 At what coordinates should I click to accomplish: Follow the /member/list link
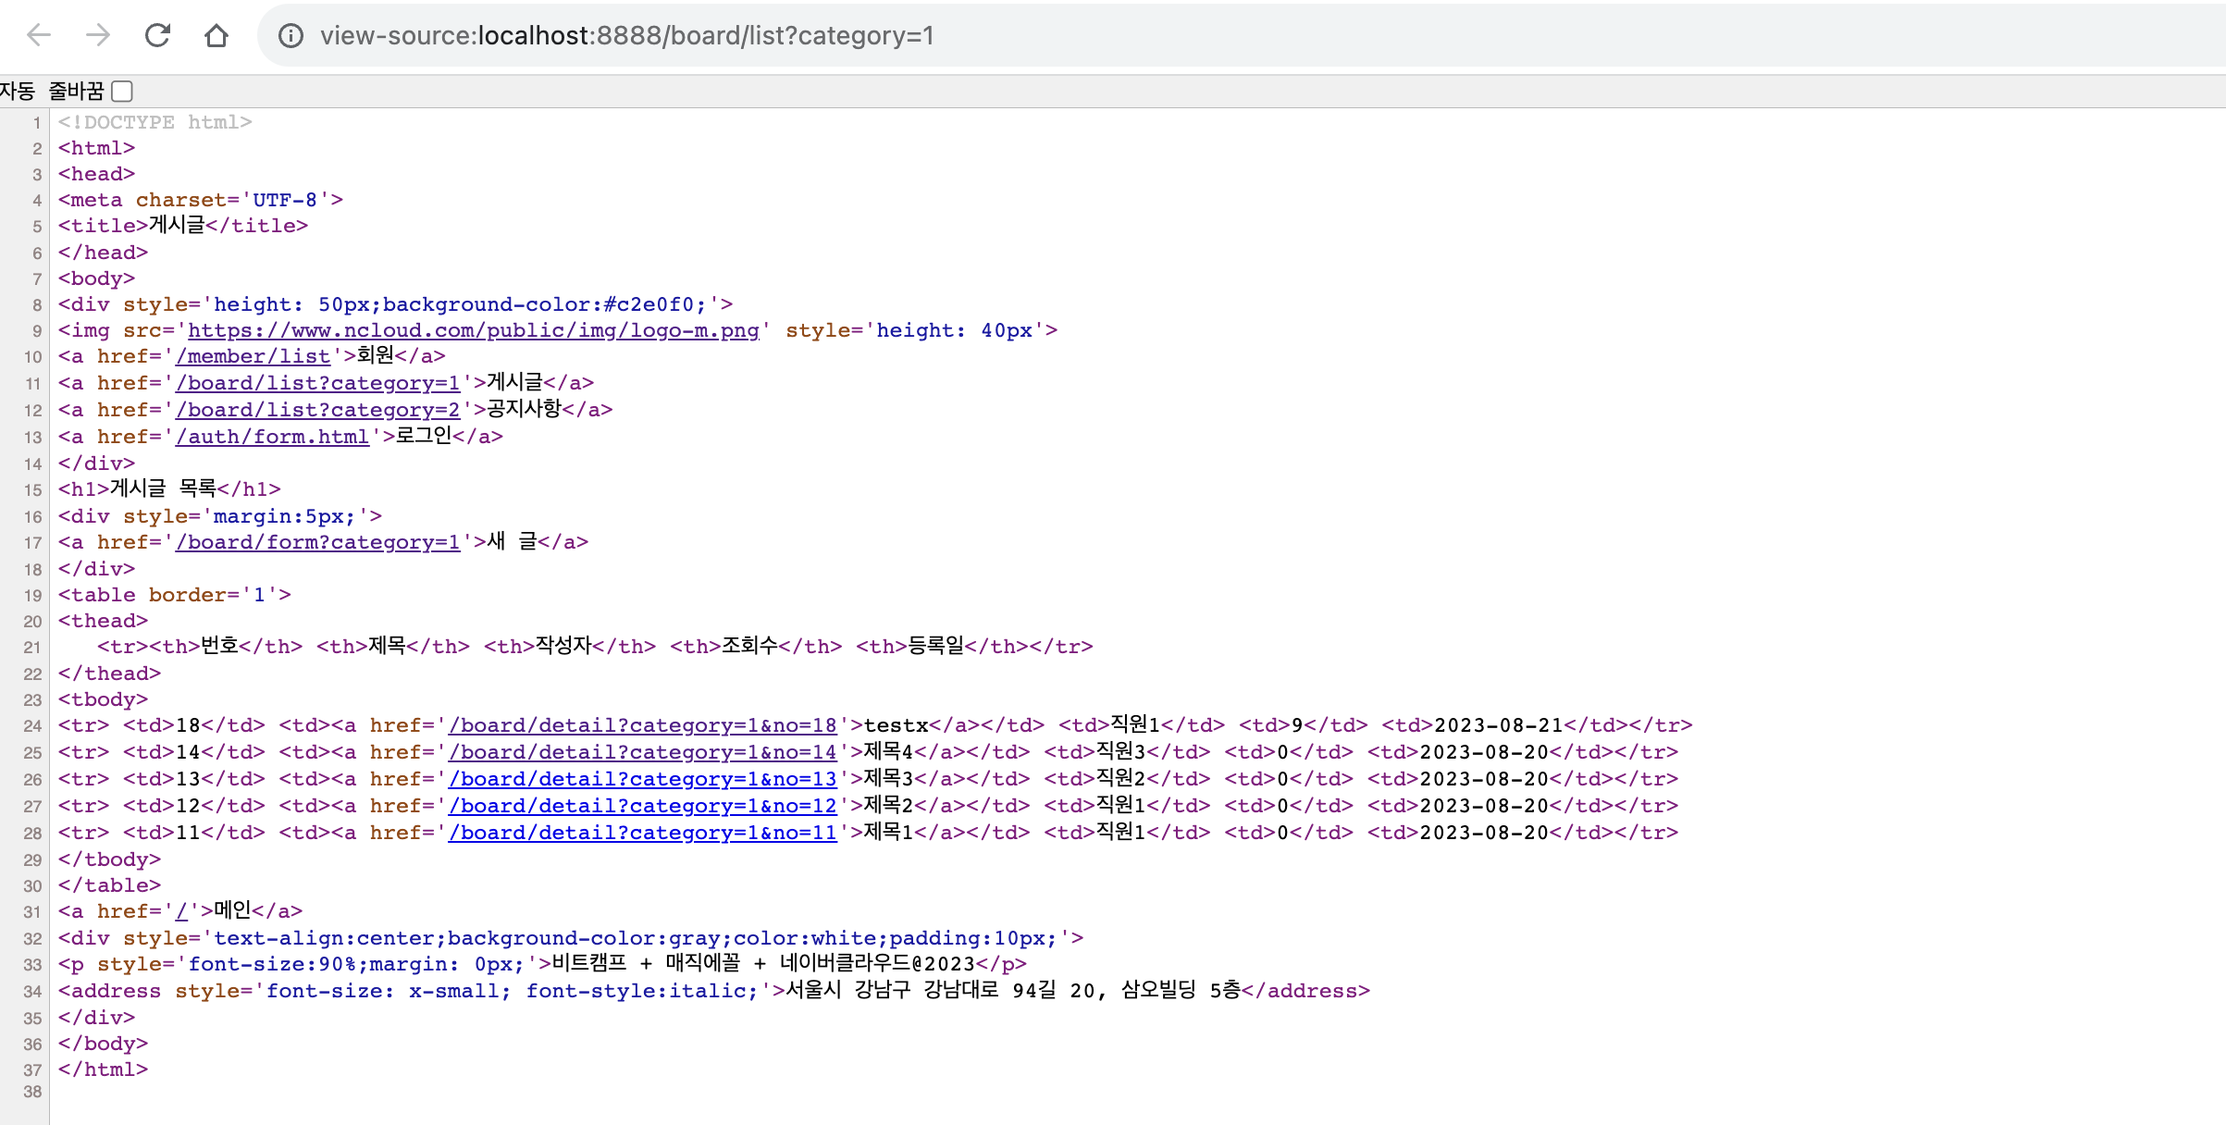253,356
